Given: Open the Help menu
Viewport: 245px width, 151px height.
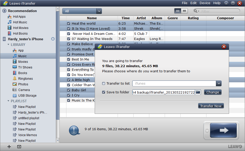Looking at the screenshot, I should (x=217, y=3).
